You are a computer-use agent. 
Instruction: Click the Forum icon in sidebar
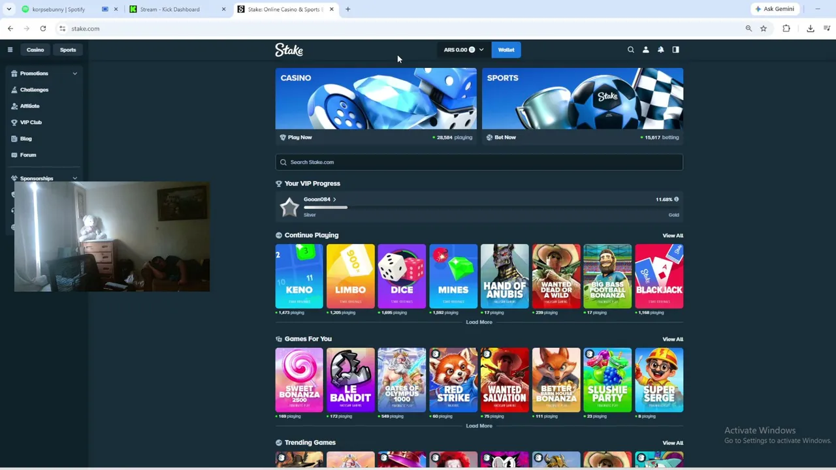[14, 155]
